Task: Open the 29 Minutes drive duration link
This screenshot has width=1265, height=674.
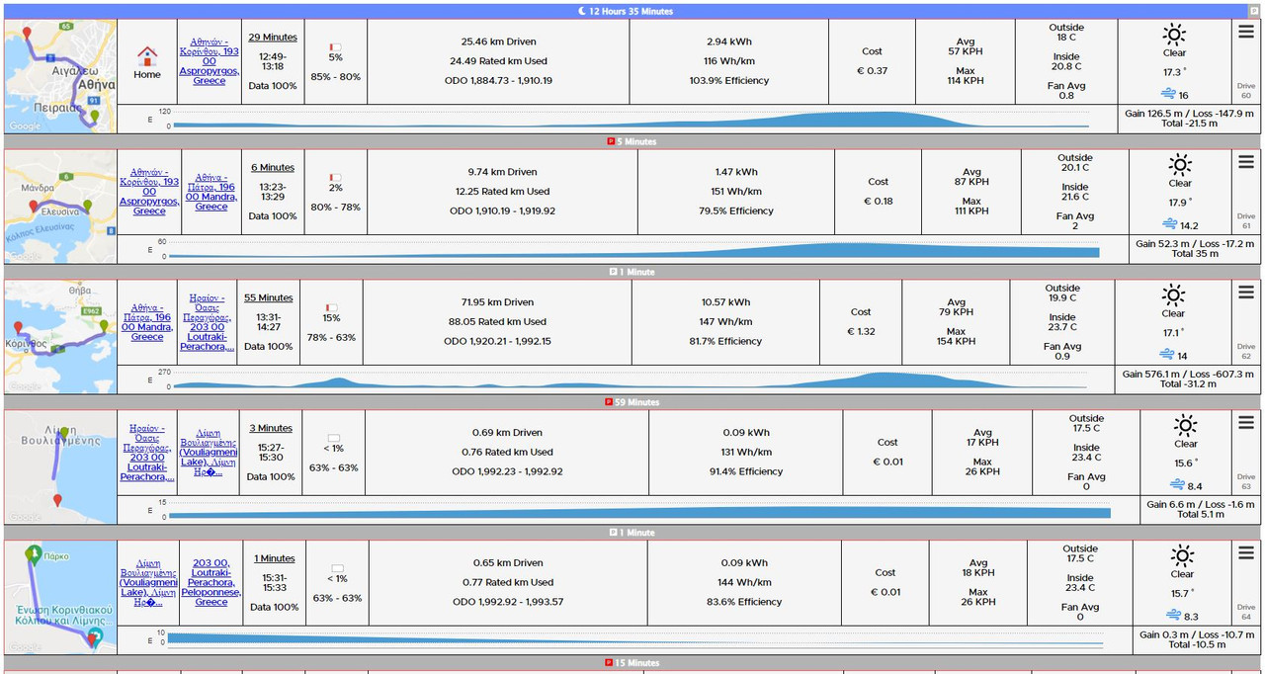Action: (273, 38)
